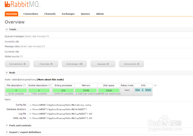Image resolution: width=193 pixels, height=136 pixels.
Task: Switch to the Connections tab
Action: pos(31,14)
